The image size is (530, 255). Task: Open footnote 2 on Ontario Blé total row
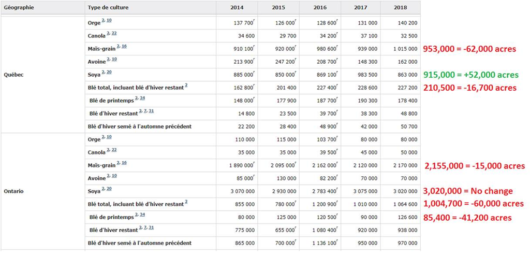pos(186,202)
